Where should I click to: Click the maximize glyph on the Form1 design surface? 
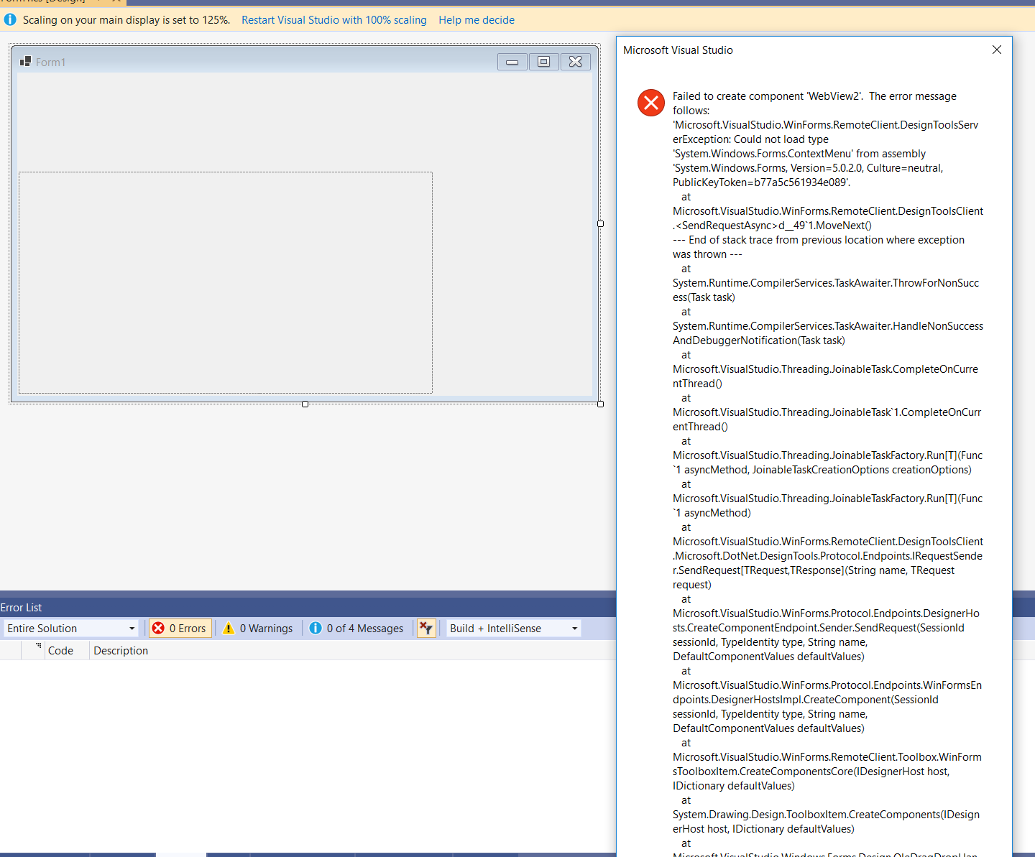(543, 61)
